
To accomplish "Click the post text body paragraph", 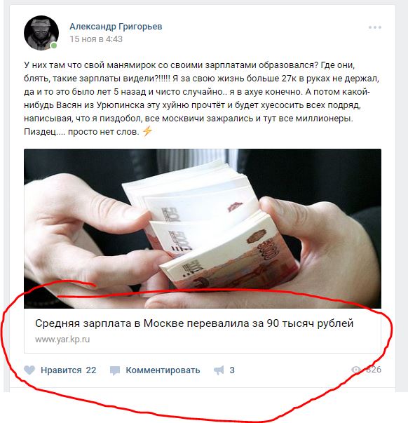I will pos(202,98).
